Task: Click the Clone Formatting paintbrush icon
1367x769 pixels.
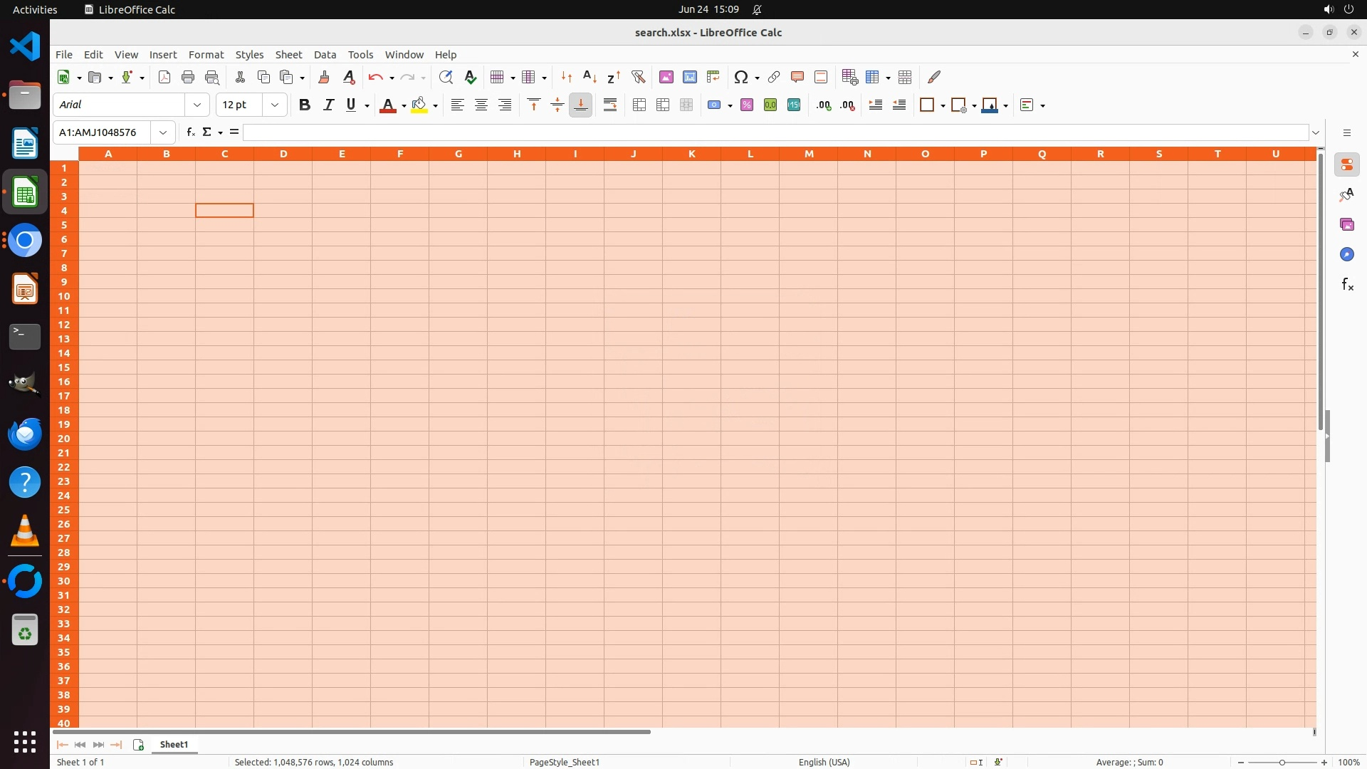Action: 324,77
